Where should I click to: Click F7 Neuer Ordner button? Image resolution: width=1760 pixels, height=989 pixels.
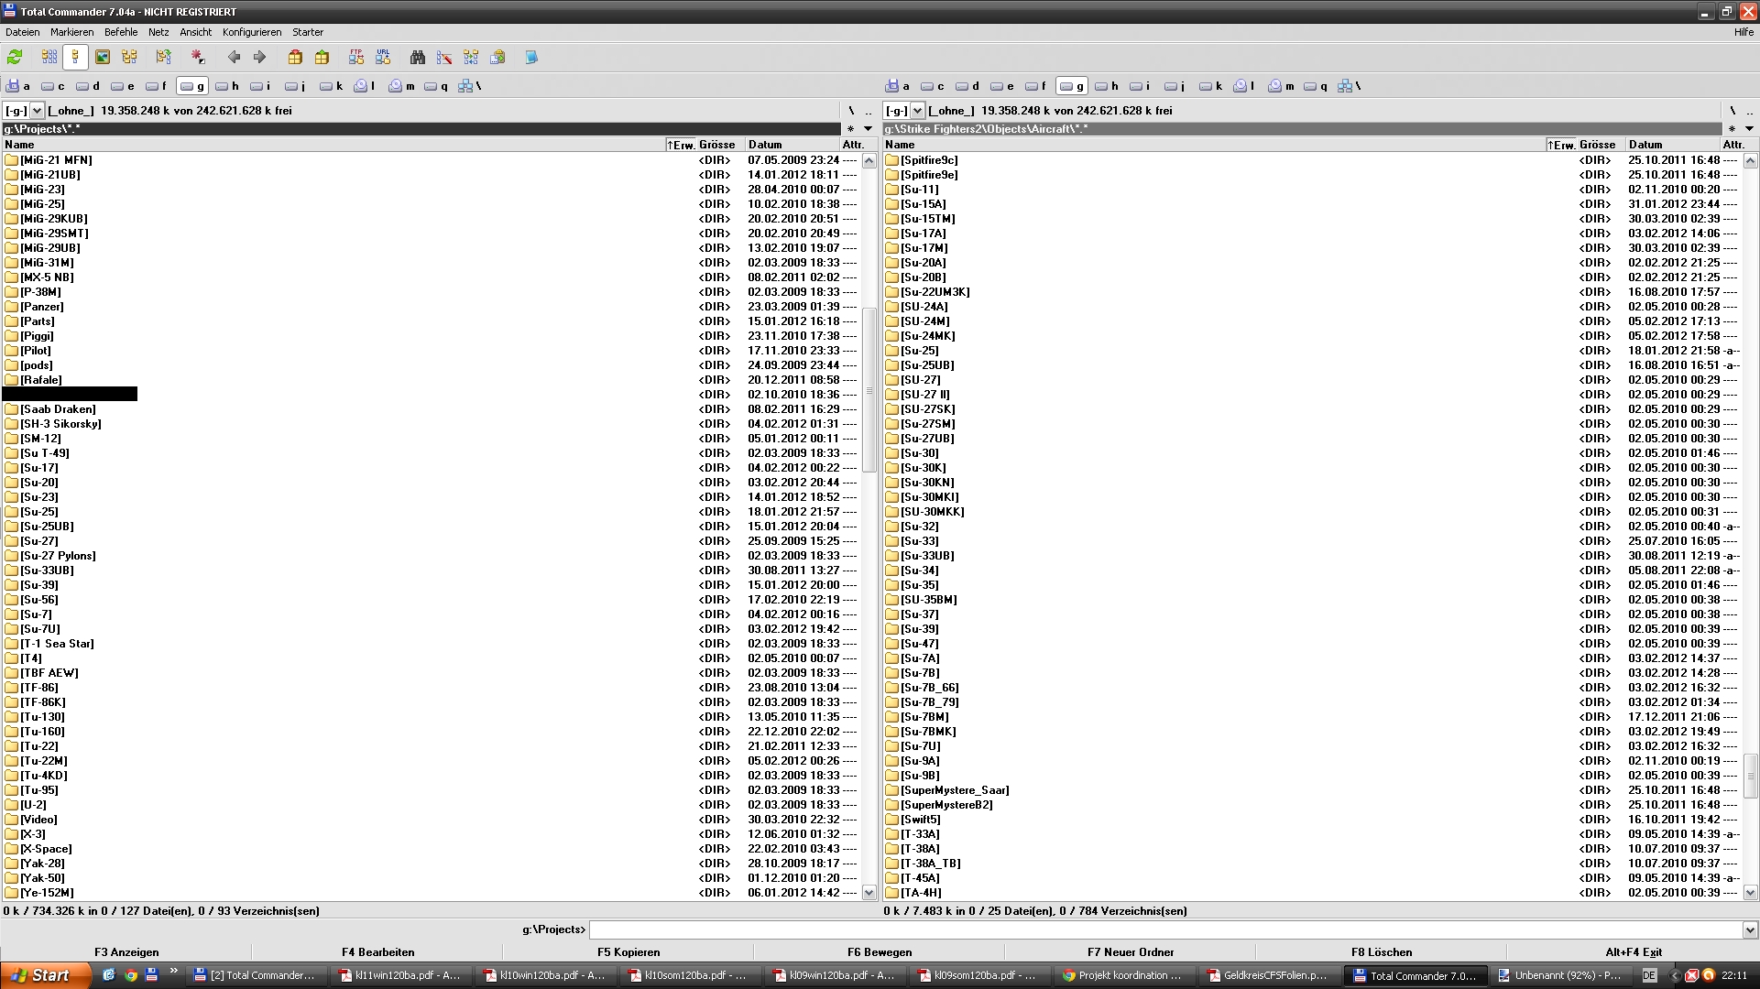click(x=1131, y=952)
